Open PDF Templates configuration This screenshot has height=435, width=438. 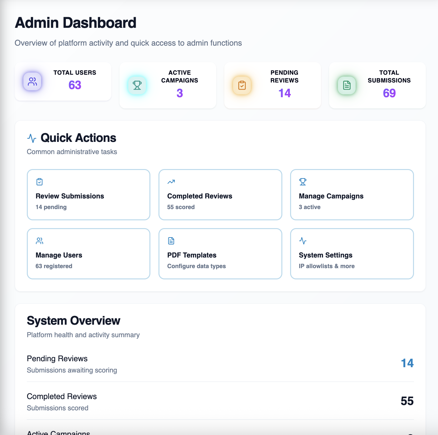pyautogui.click(x=220, y=254)
